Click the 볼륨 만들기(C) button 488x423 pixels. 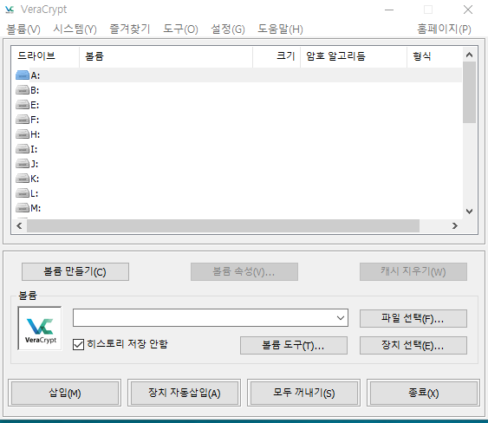(x=75, y=271)
